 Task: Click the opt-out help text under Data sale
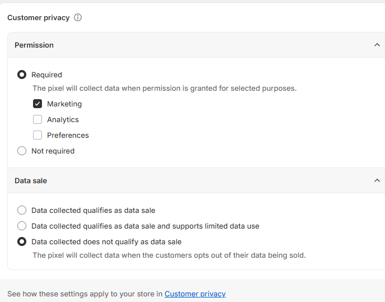[x=169, y=255]
